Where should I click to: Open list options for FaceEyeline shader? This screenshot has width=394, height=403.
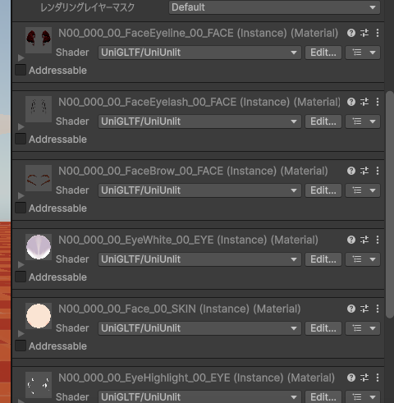pos(363,53)
